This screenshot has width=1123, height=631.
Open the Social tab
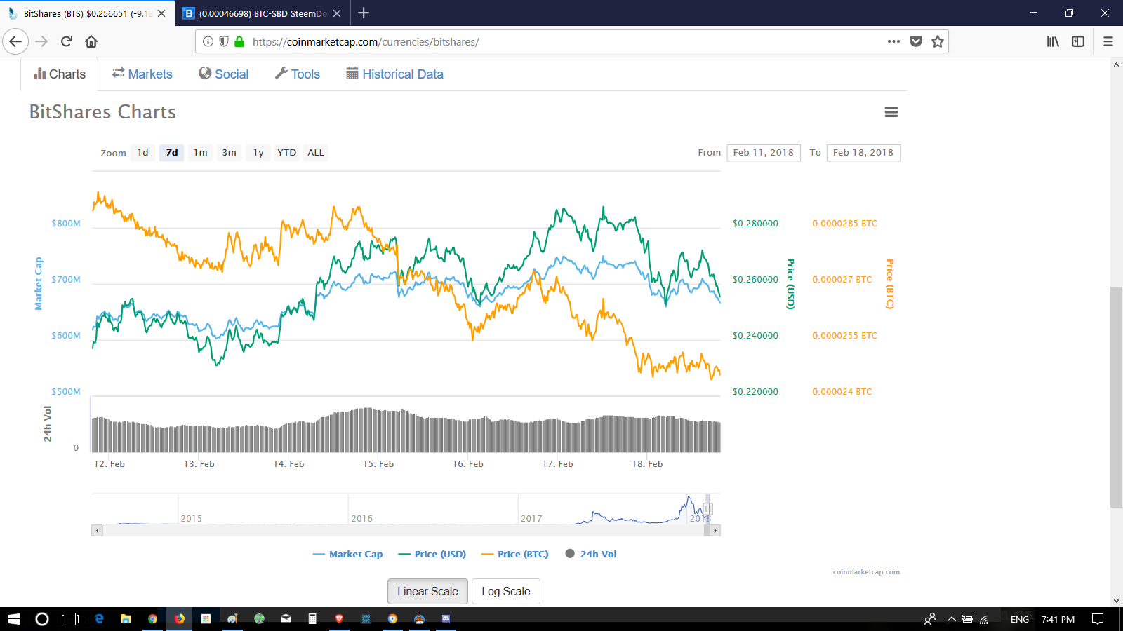pos(223,74)
